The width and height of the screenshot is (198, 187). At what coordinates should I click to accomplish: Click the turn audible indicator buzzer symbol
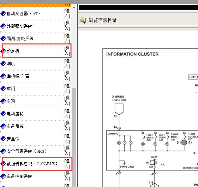[184, 143]
